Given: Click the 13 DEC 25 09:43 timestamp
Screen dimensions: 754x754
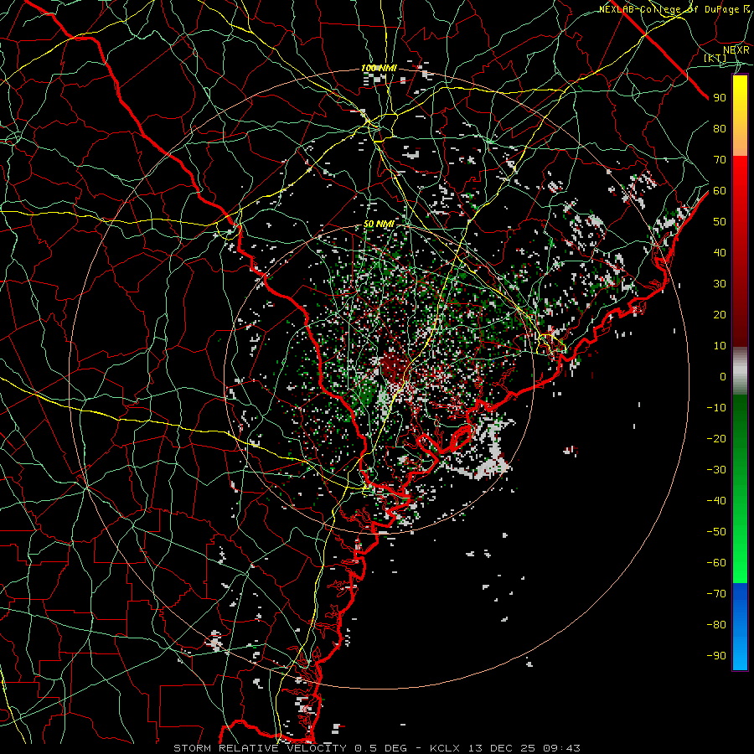Looking at the screenshot, I should [x=524, y=748].
